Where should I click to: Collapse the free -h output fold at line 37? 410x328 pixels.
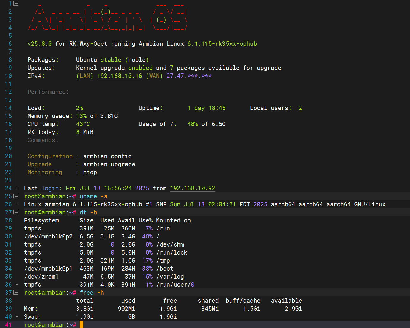16,293
